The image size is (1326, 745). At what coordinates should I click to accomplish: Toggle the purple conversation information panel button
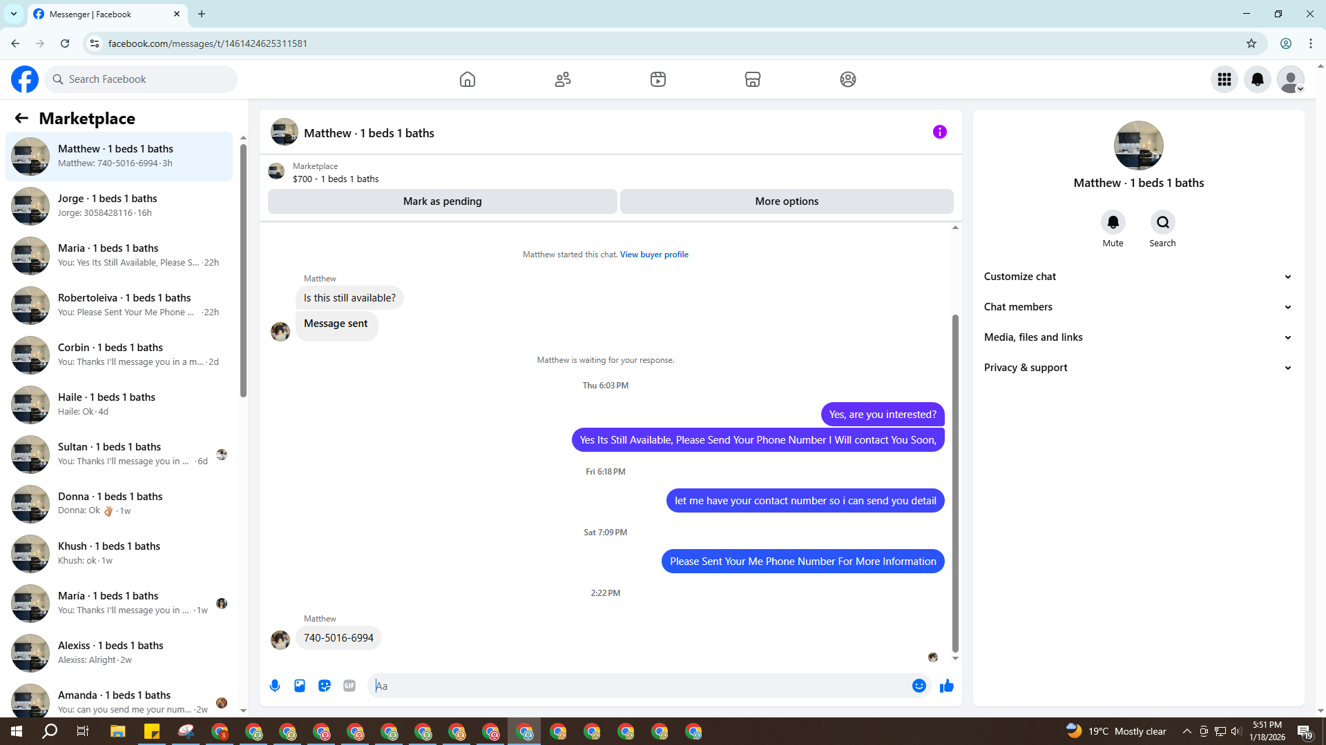pos(939,132)
